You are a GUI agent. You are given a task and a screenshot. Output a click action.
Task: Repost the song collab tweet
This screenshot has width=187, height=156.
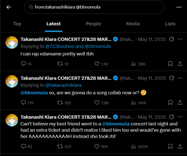60,103
